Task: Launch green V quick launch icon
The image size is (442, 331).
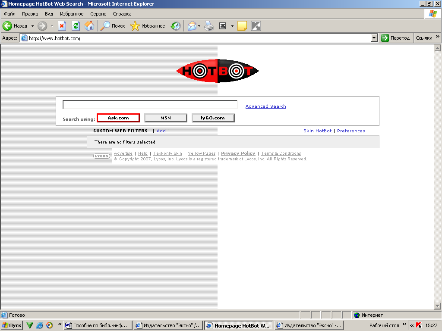Action: 30,325
